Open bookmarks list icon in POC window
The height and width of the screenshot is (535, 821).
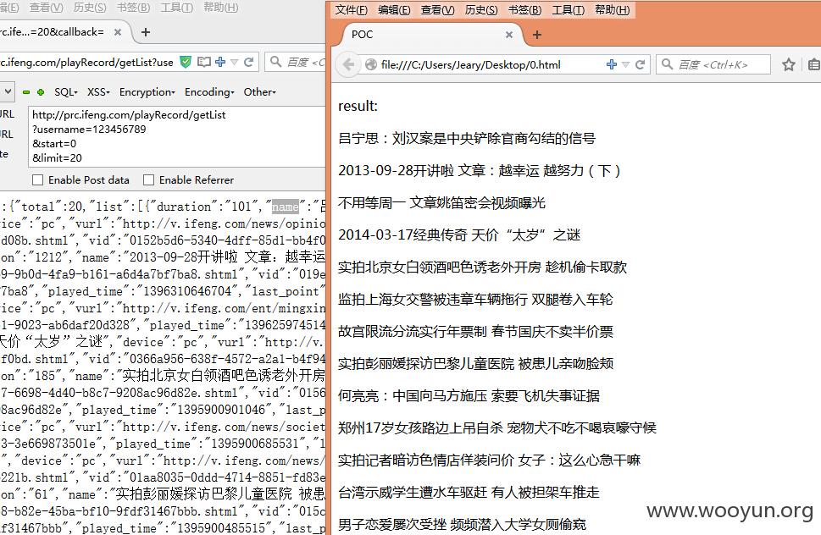click(x=814, y=64)
